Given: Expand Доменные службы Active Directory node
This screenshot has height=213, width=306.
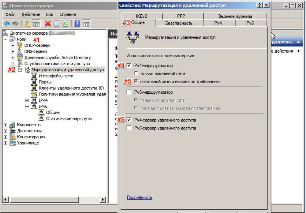Looking at the screenshot, I should pyautogui.click(x=13, y=58).
